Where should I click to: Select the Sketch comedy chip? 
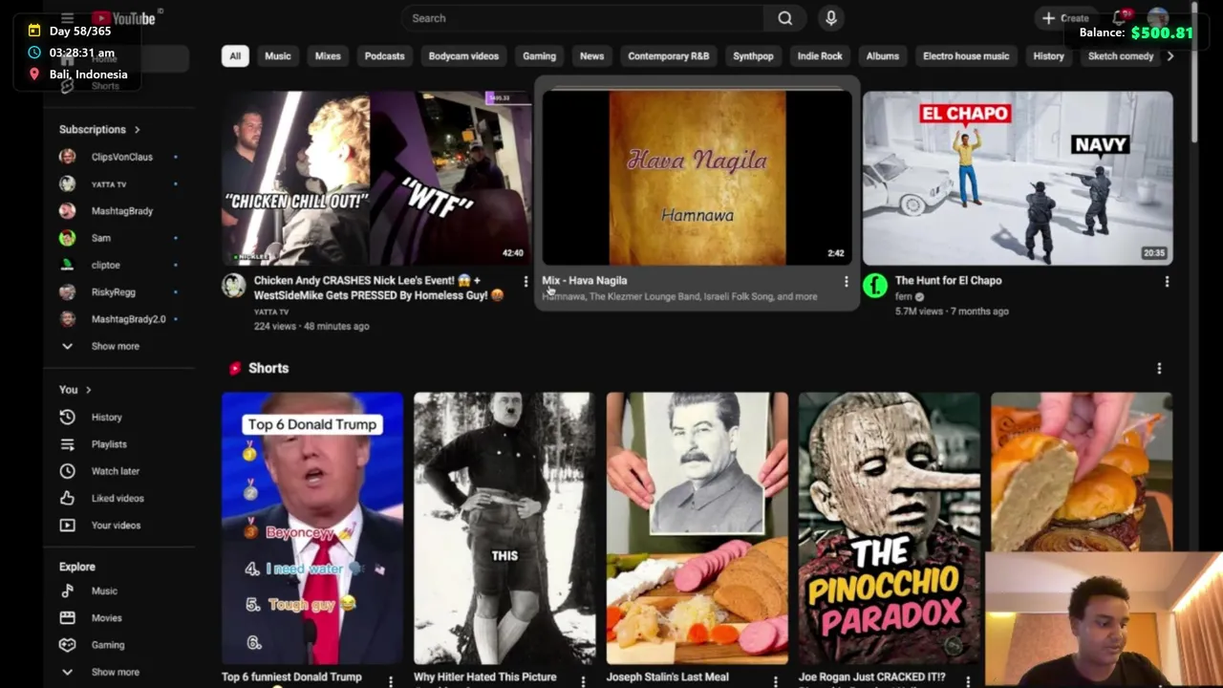click(1121, 55)
